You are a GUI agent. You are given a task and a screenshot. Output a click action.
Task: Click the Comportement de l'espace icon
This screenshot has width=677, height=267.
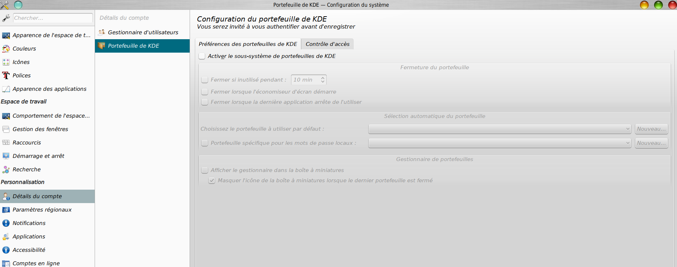click(6, 116)
